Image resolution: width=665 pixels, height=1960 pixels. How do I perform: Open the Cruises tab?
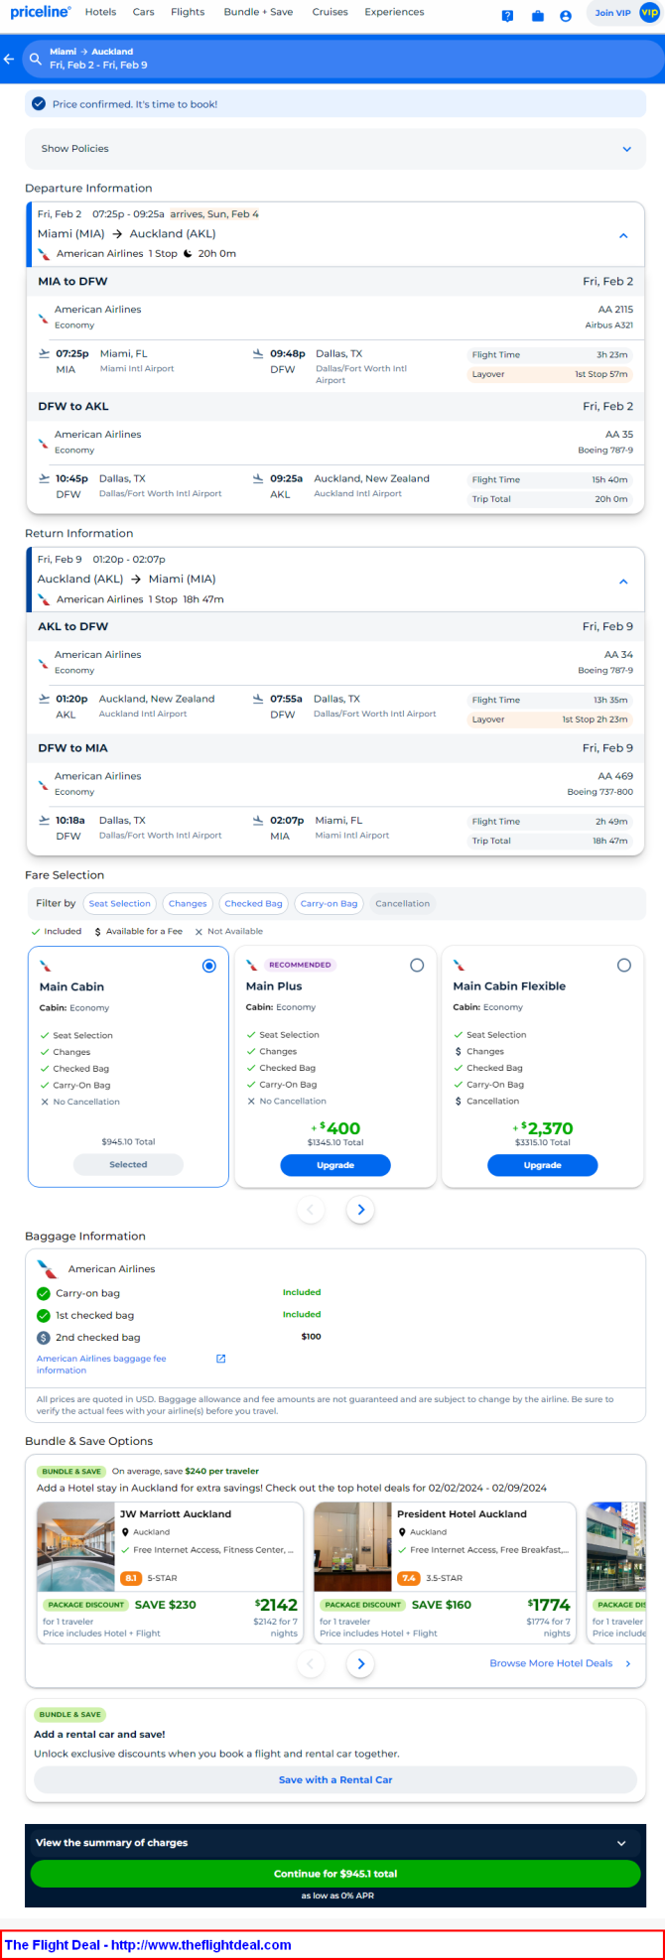click(330, 12)
